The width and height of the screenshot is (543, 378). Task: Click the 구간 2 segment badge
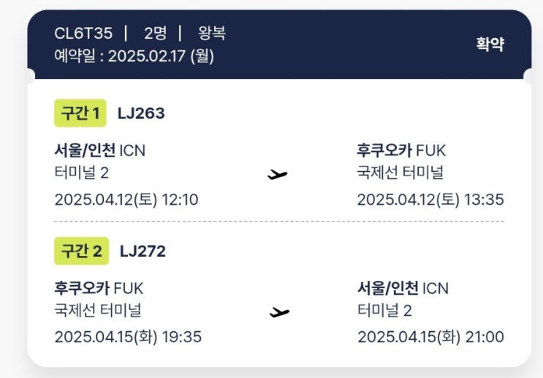click(81, 251)
